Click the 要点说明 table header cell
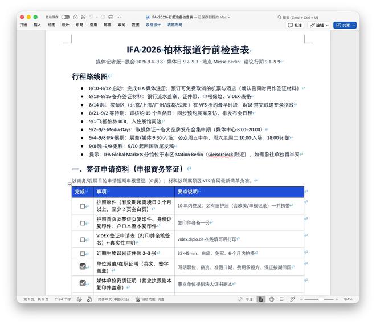The height and width of the screenshot is (325, 376). point(239,192)
